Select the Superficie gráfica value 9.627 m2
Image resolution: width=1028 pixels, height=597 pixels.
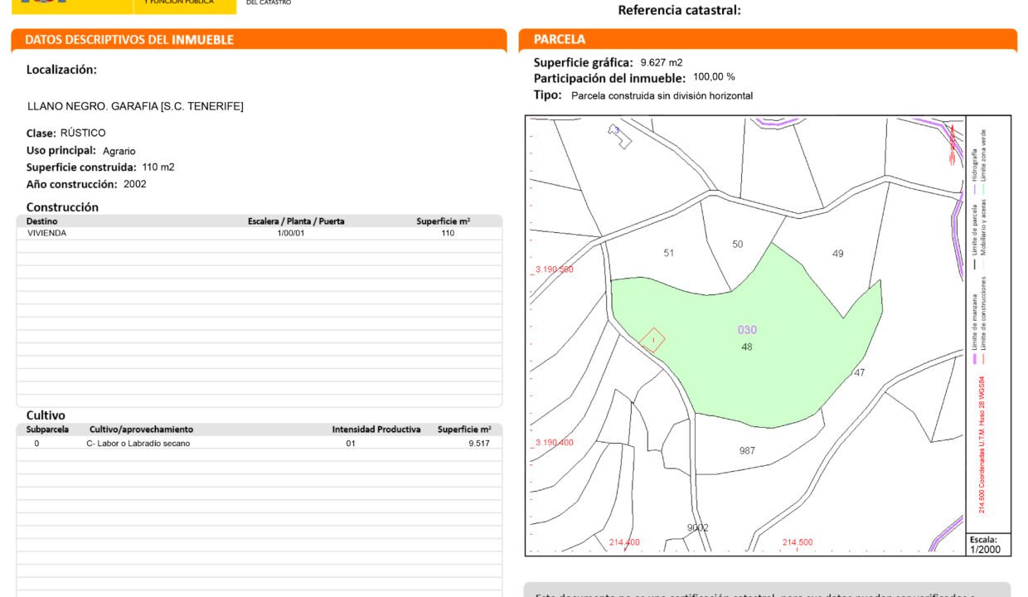pyautogui.click(x=662, y=62)
